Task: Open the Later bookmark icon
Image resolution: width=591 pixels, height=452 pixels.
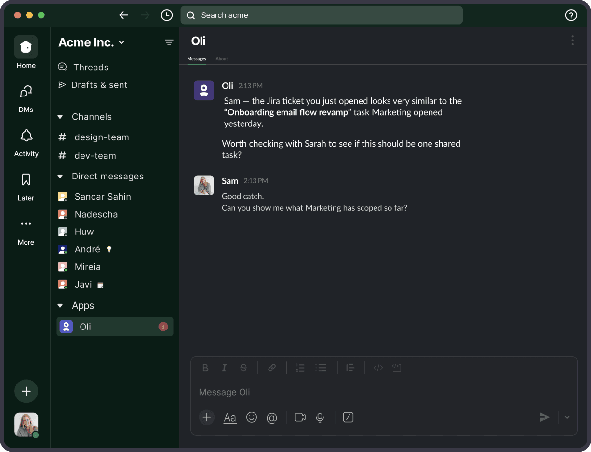Action: click(26, 180)
